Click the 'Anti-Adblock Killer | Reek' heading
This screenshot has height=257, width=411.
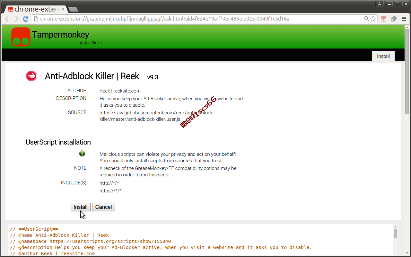92,76
